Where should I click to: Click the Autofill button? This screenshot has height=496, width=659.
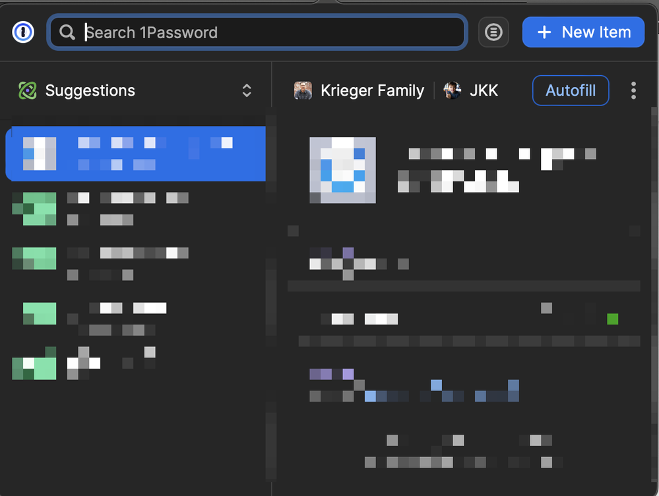571,90
